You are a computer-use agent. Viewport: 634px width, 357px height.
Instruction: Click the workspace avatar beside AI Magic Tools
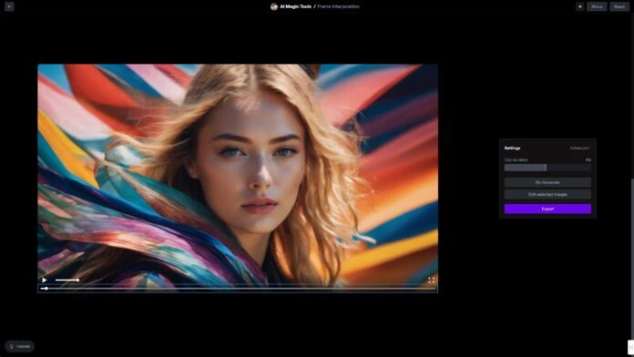click(x=274, y=6)
